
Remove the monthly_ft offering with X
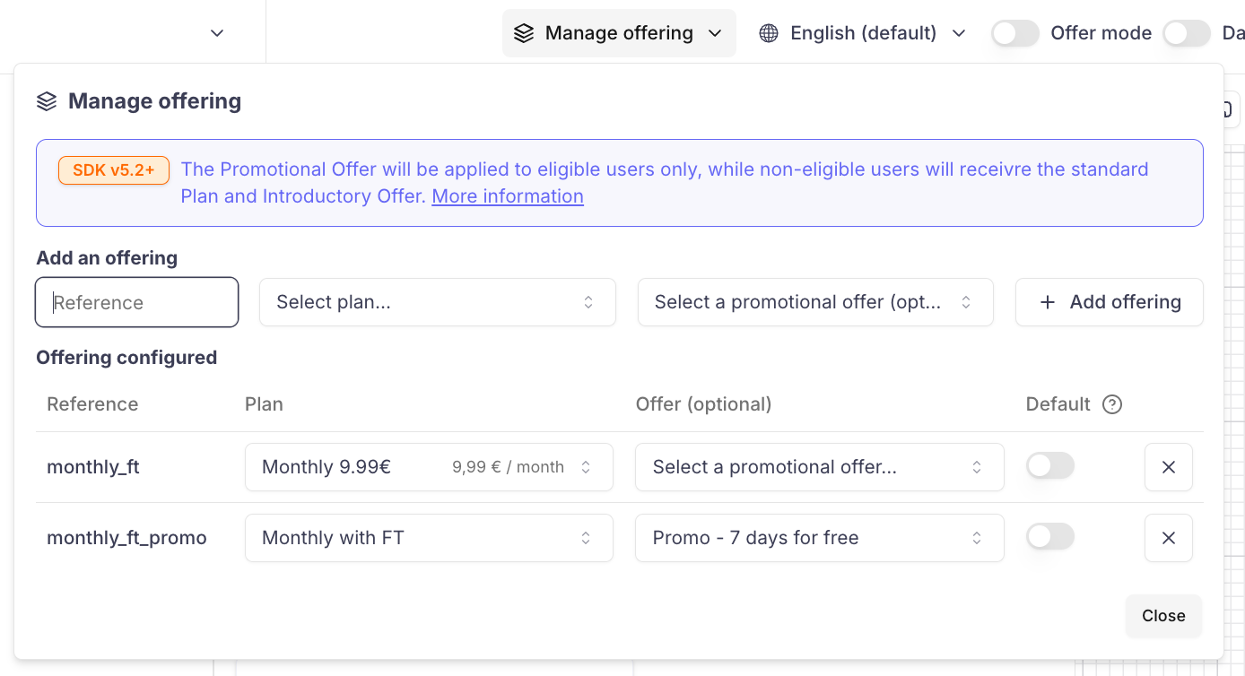pyautogui.click(x=1168, y=467)
